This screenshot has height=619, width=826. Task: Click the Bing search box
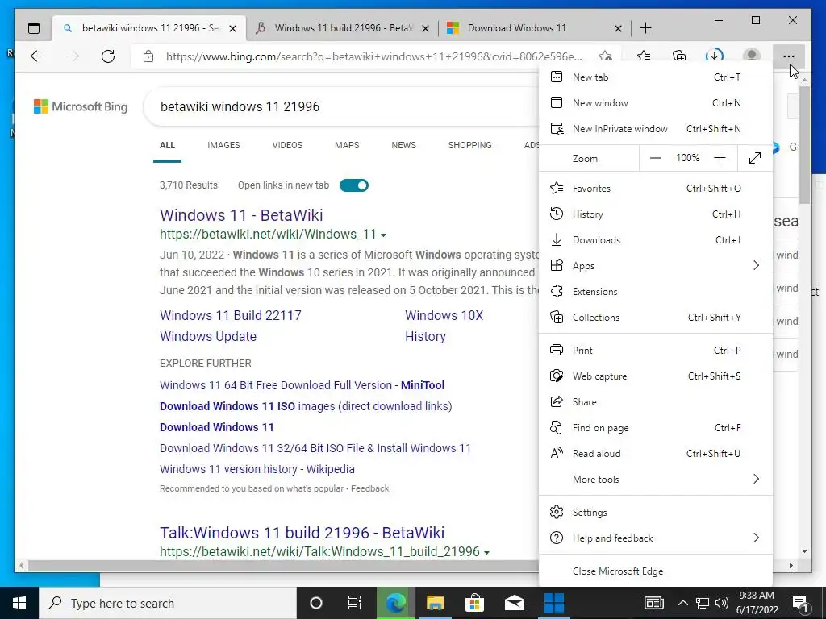point(342,106)
